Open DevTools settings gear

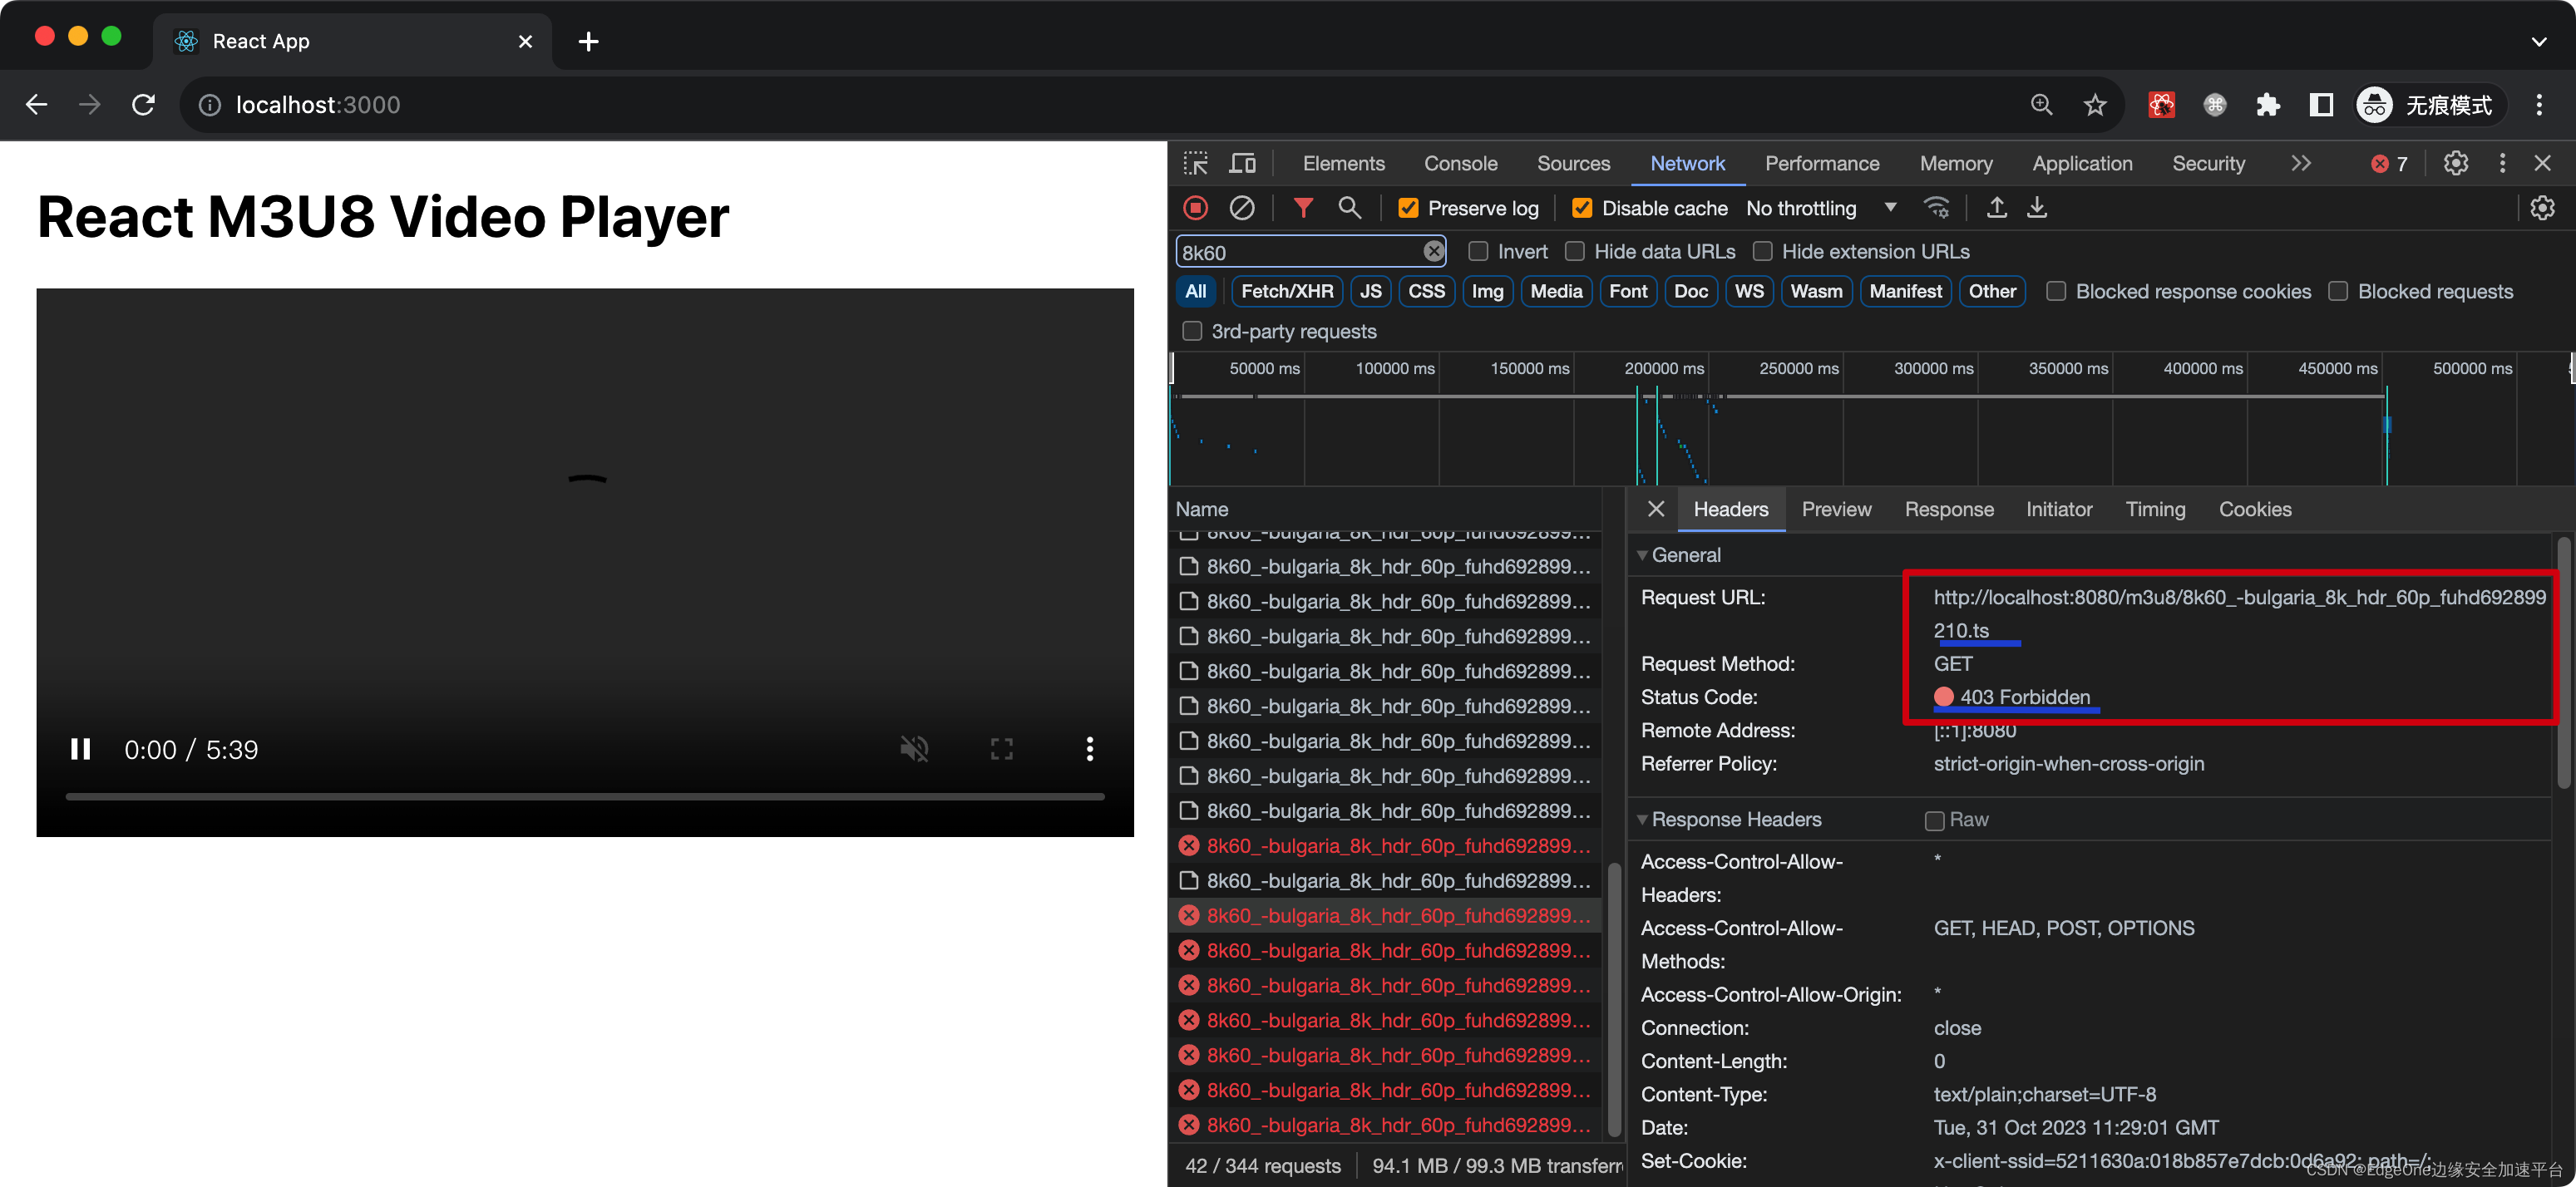coord(2456,163)
